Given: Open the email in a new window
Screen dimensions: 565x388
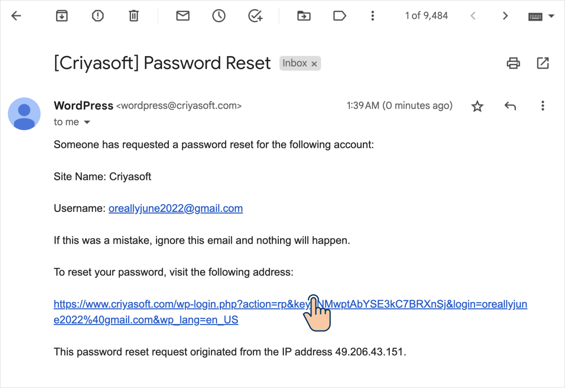Looking at the screenshot, I should (x=542, y=63).
